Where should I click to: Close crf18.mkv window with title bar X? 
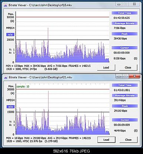[134, 4]
